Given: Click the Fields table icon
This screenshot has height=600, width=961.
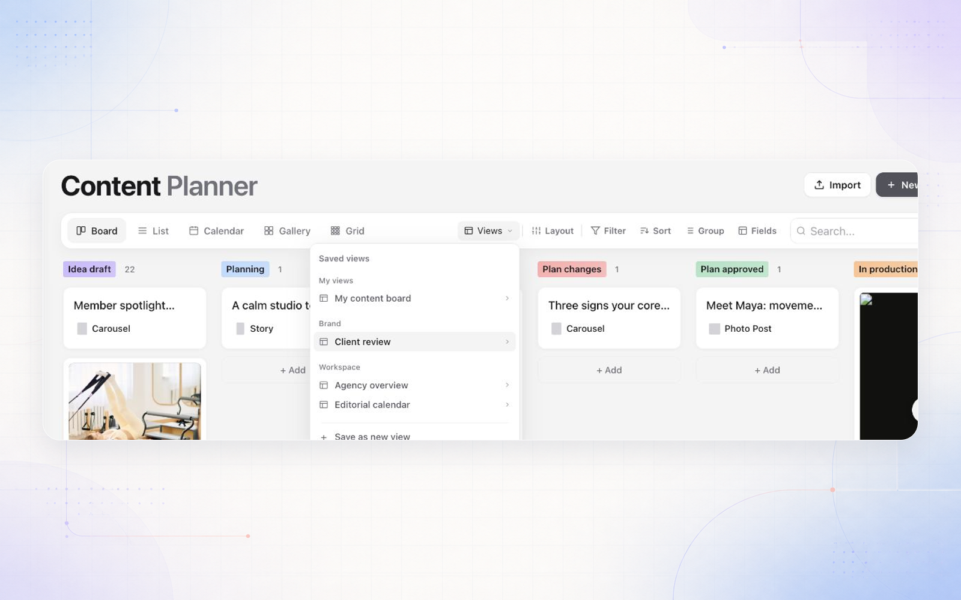Looking at the screenshot, I should pos(742,231).
